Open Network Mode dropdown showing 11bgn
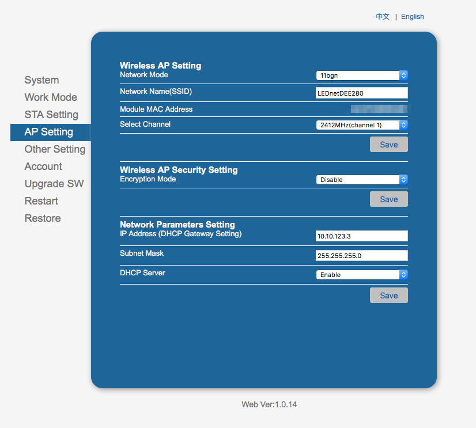476x428 pixels. click(x=362, y=75)
